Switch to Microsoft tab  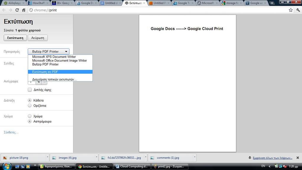pyautogui.click(x=208, y=3)
